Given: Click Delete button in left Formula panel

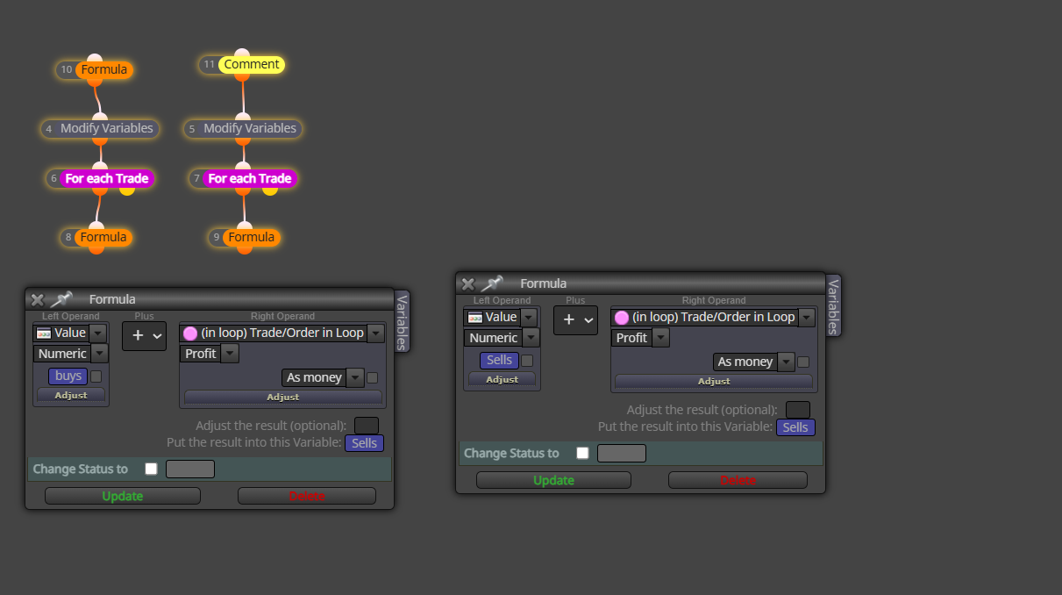Looking at the screenshot, I should coord(307,496).
